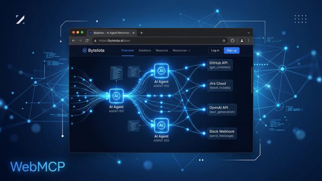Open the document panel directly above AGENT-X01

(116, 73)
